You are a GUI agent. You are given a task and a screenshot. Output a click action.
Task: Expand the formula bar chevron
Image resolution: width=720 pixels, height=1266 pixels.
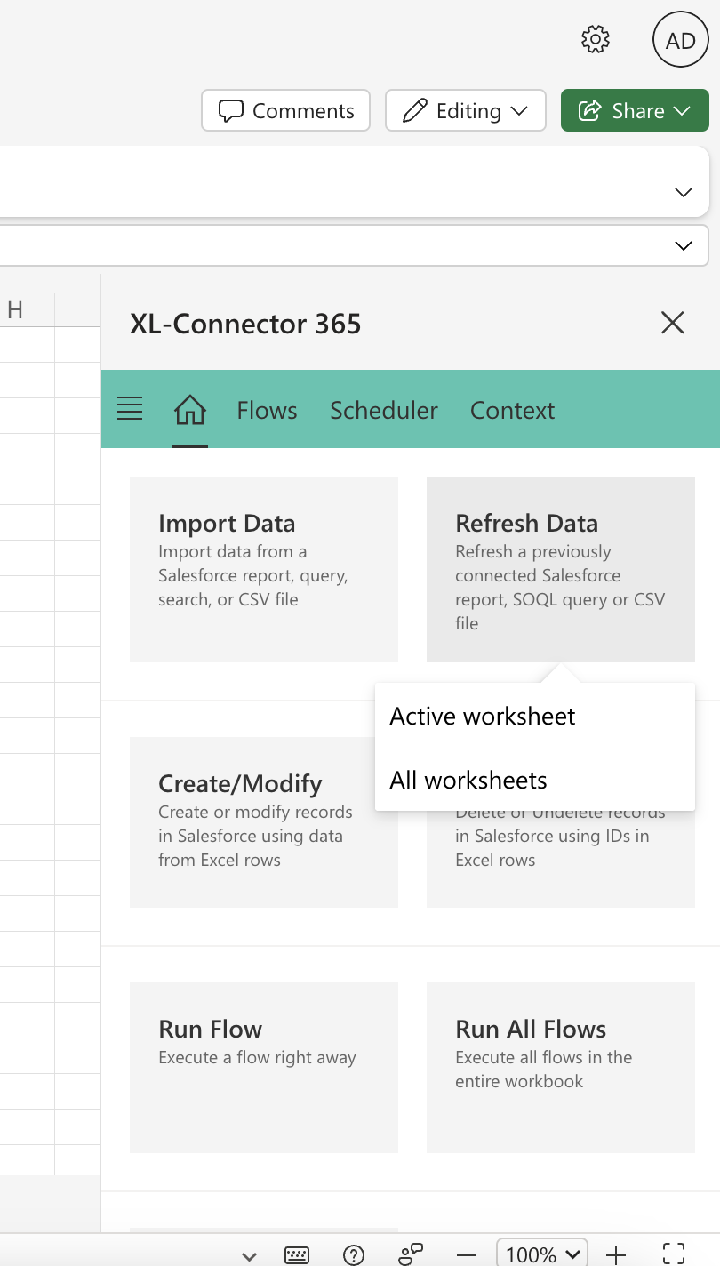[x=684, y=245]
